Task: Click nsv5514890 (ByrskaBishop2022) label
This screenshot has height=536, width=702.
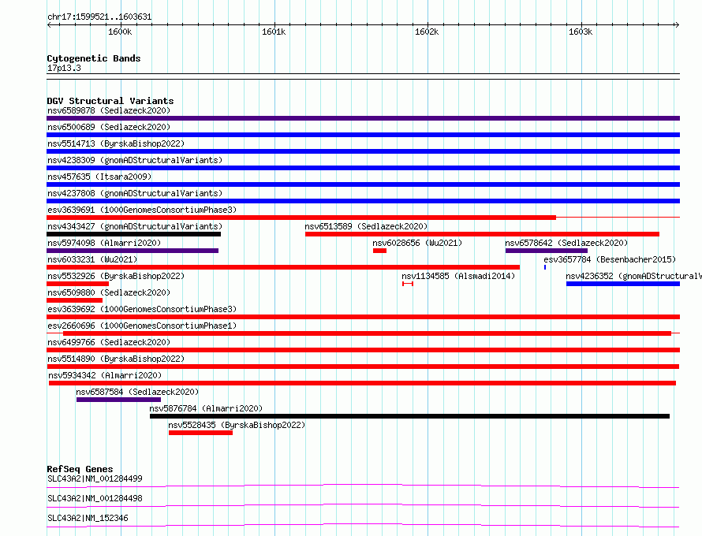Action: pyautogui.click(x=116, y=359)
